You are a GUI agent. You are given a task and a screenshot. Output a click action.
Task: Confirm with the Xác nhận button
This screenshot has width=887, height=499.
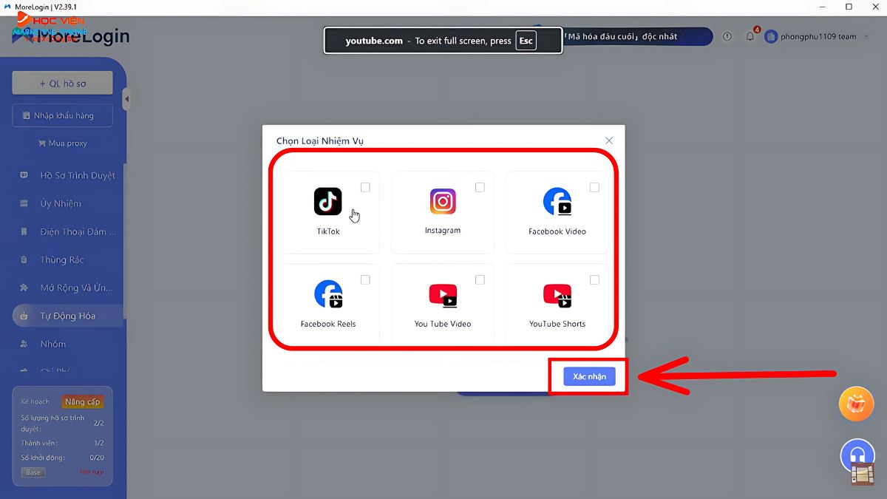click(589, 376)
